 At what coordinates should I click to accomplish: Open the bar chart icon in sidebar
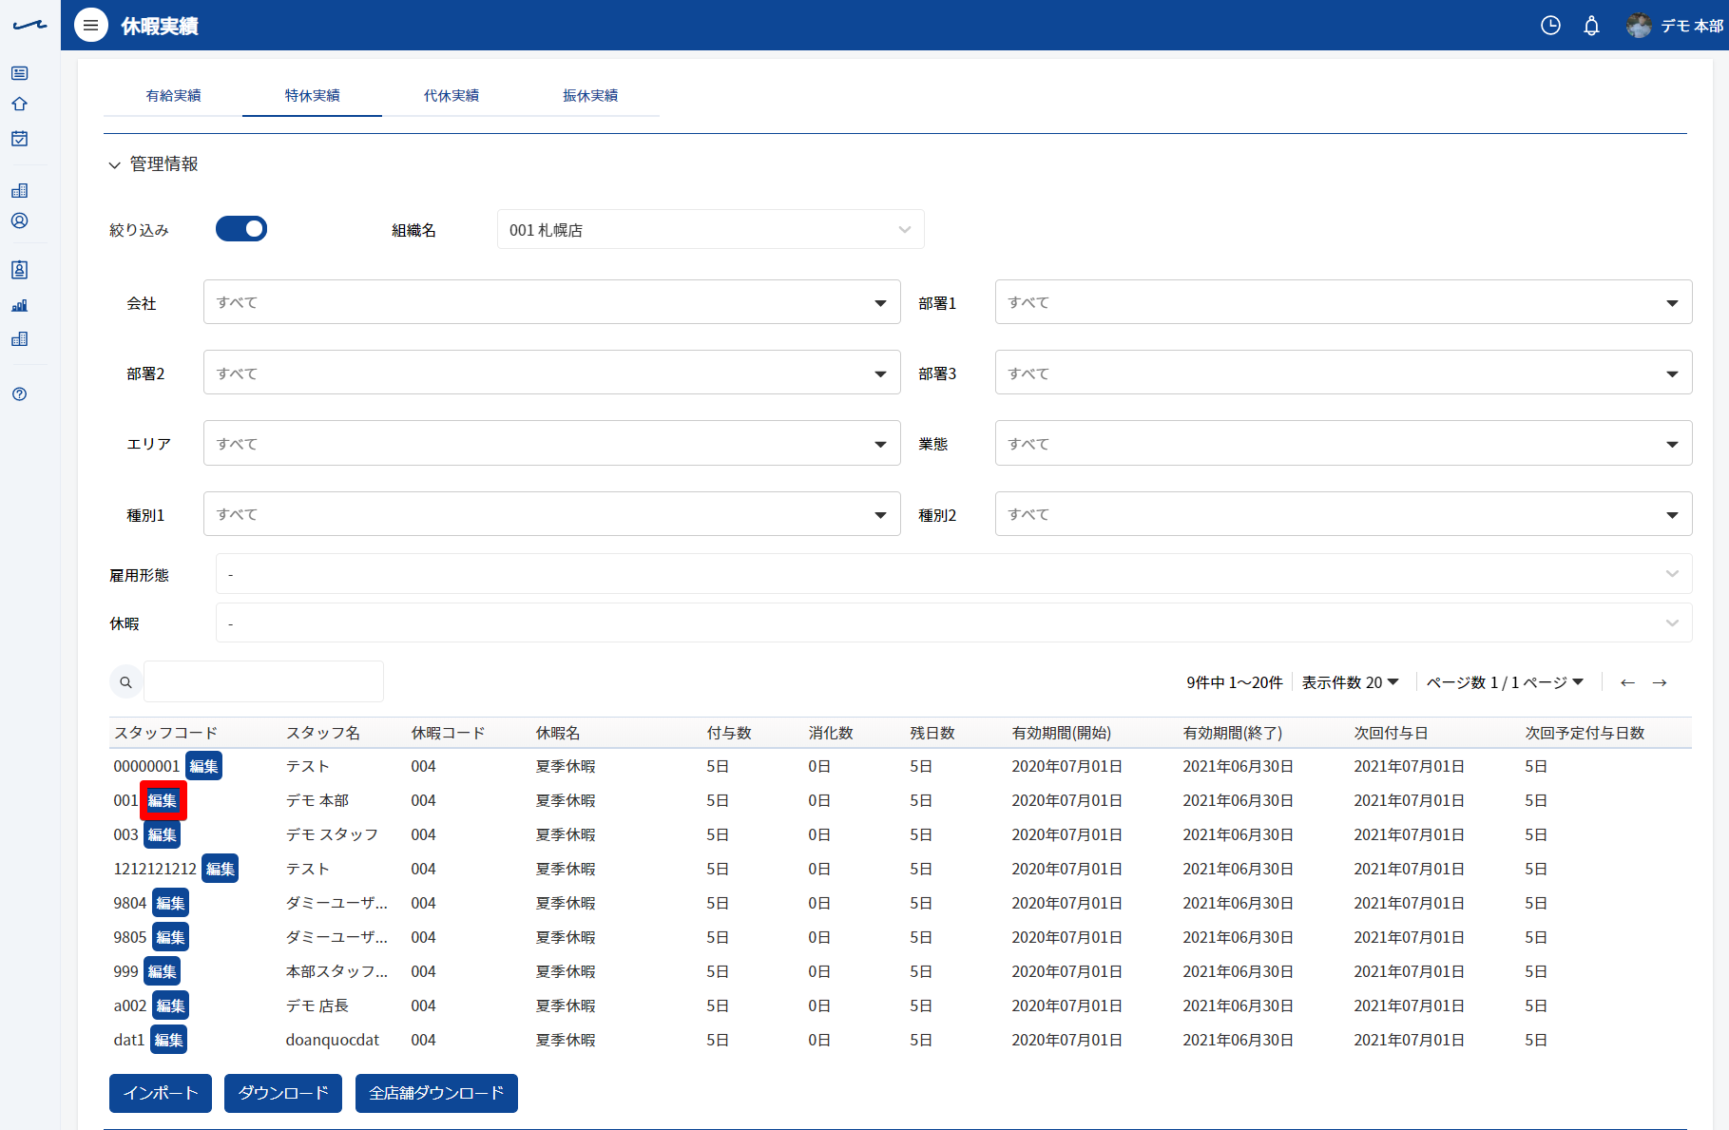tap(19, 305)
